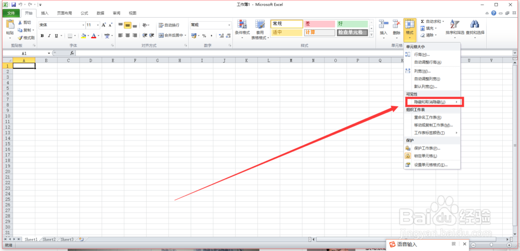Screen dimensions: 520x251
Task: Click the comma style icon
Action: click(211, 36)
